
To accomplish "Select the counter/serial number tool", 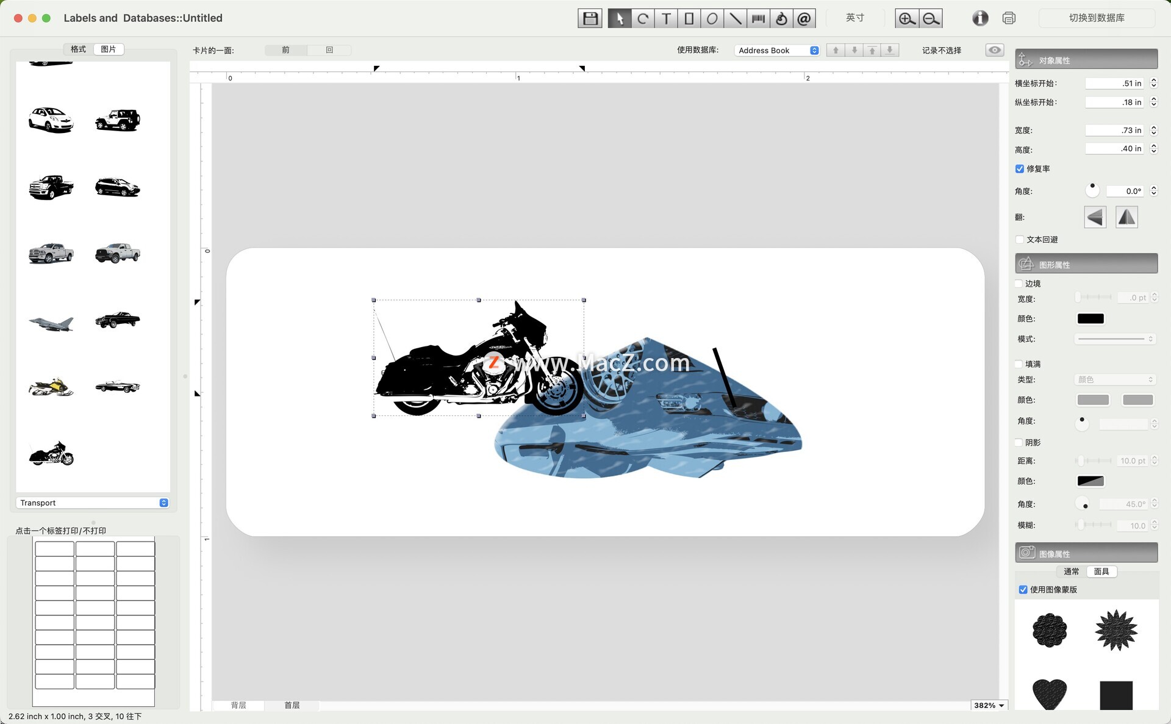I will click(781, 18).
